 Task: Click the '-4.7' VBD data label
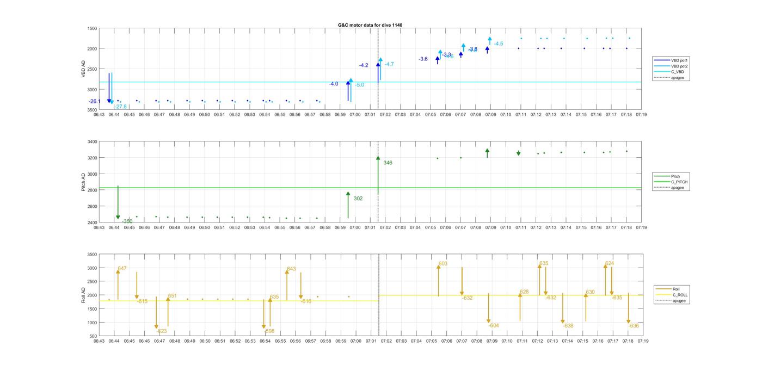[x=389, y=64]
